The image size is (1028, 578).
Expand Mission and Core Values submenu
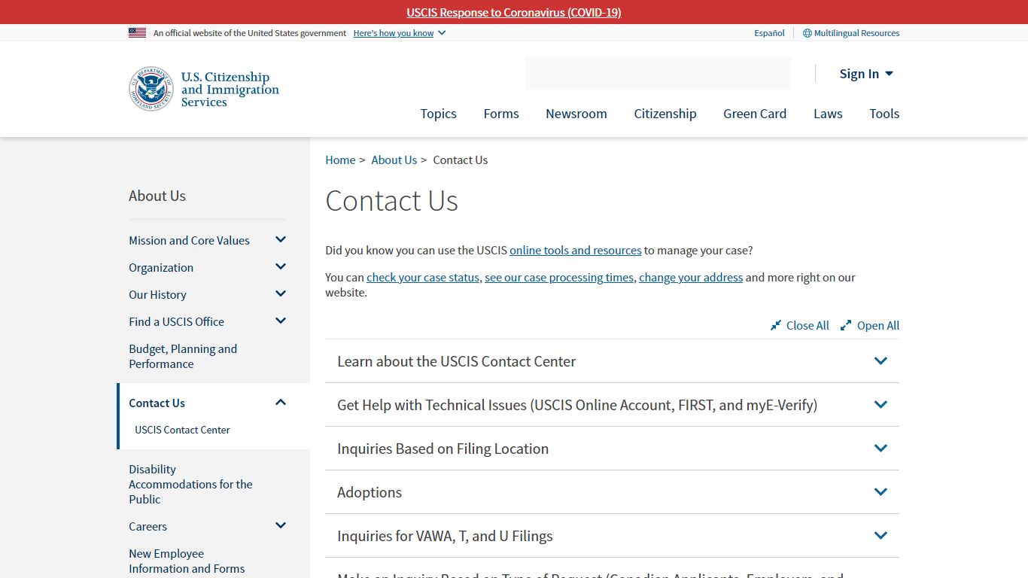click(281, 240)
